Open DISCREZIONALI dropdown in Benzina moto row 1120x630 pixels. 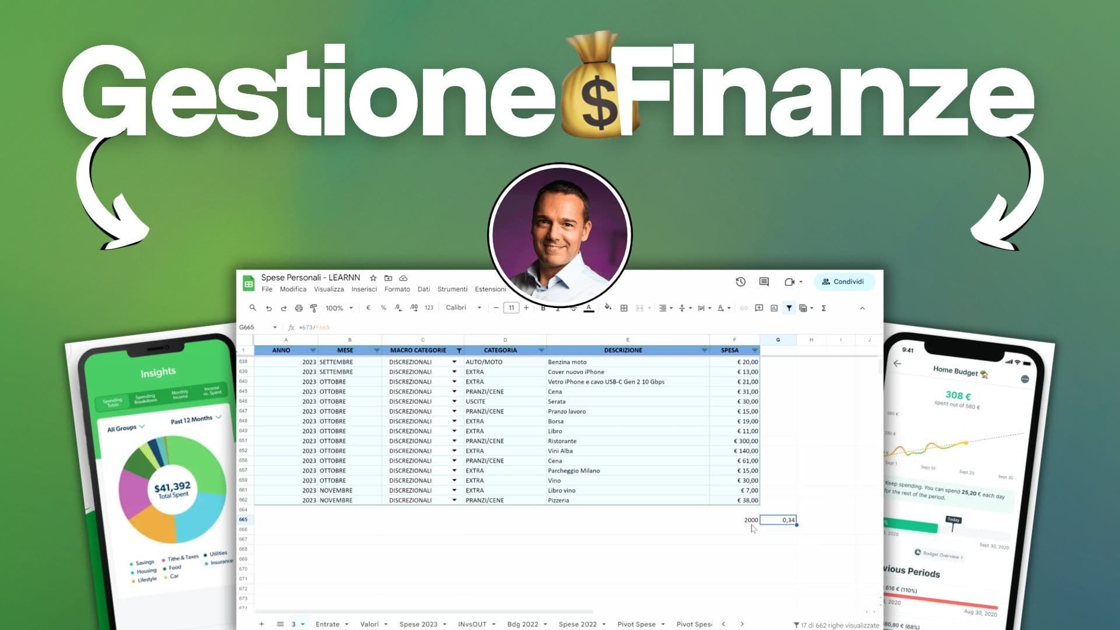[x=454, y=362]
